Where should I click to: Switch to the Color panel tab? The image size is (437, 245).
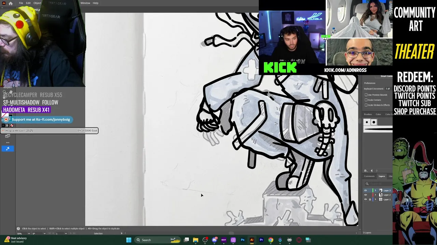(x=378, y=114)
